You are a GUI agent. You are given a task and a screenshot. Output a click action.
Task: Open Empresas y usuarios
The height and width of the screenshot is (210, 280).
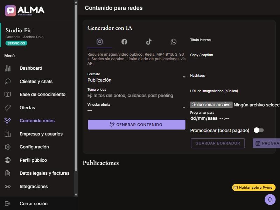tap(37, 134)
